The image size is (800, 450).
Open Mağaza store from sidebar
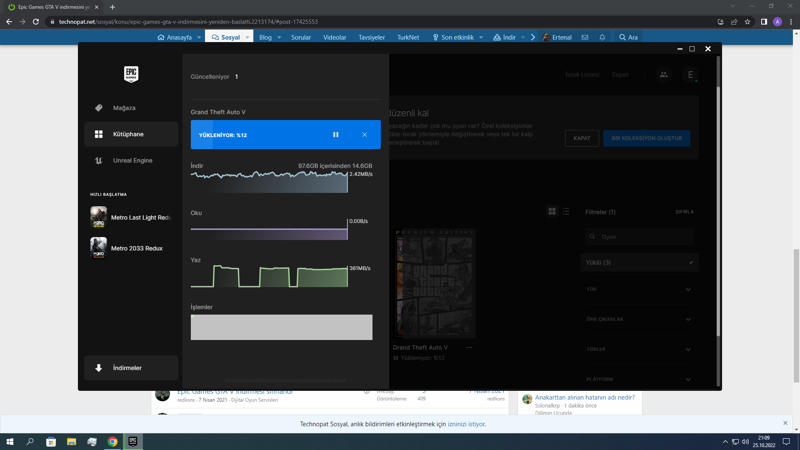tap(124, 108)
